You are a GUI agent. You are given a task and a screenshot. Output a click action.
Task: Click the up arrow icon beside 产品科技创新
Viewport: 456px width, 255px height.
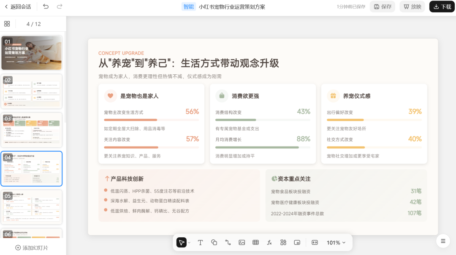click(107, 179)
